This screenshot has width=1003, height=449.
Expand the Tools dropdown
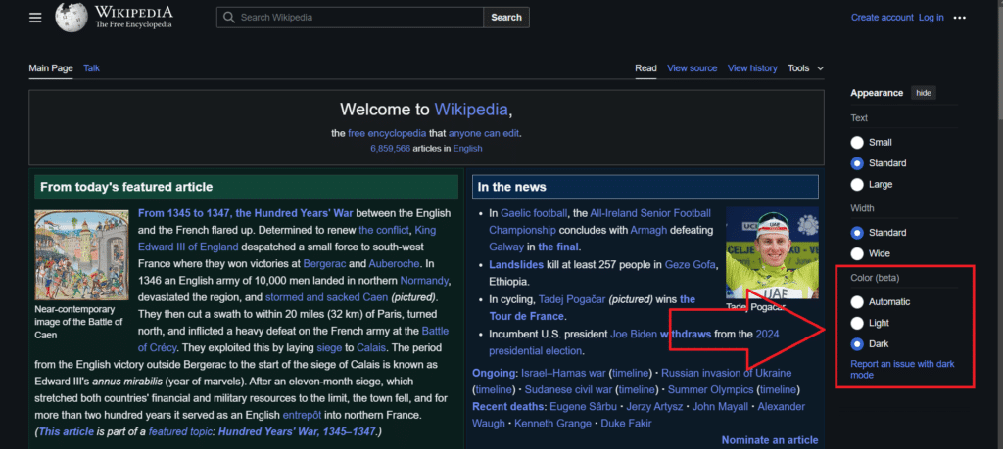pos(806,68)
